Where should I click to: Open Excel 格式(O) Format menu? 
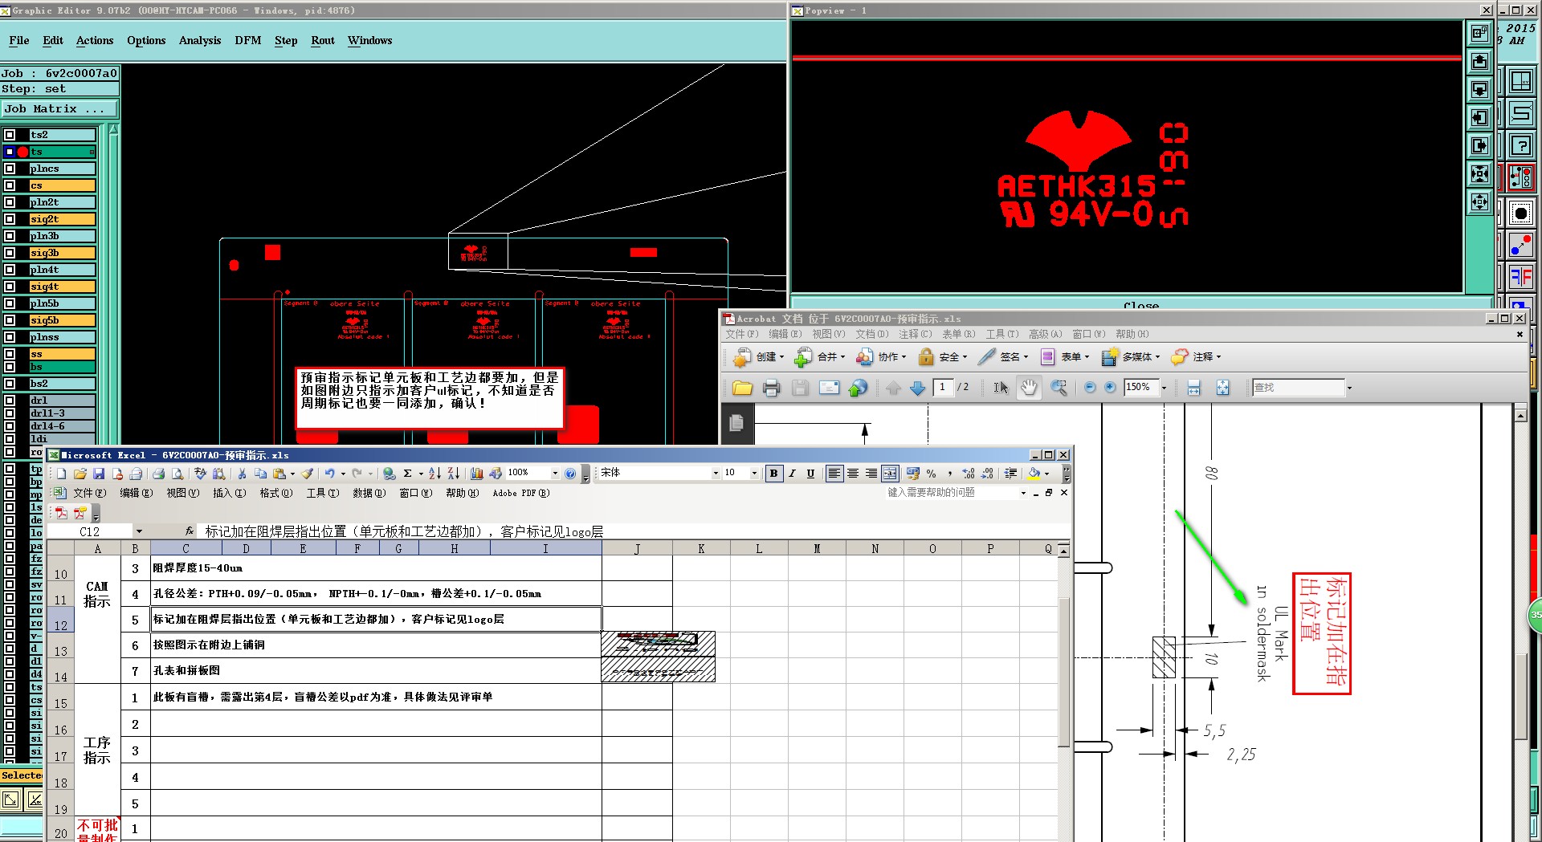pyautogui.click(x=275, y=494)
